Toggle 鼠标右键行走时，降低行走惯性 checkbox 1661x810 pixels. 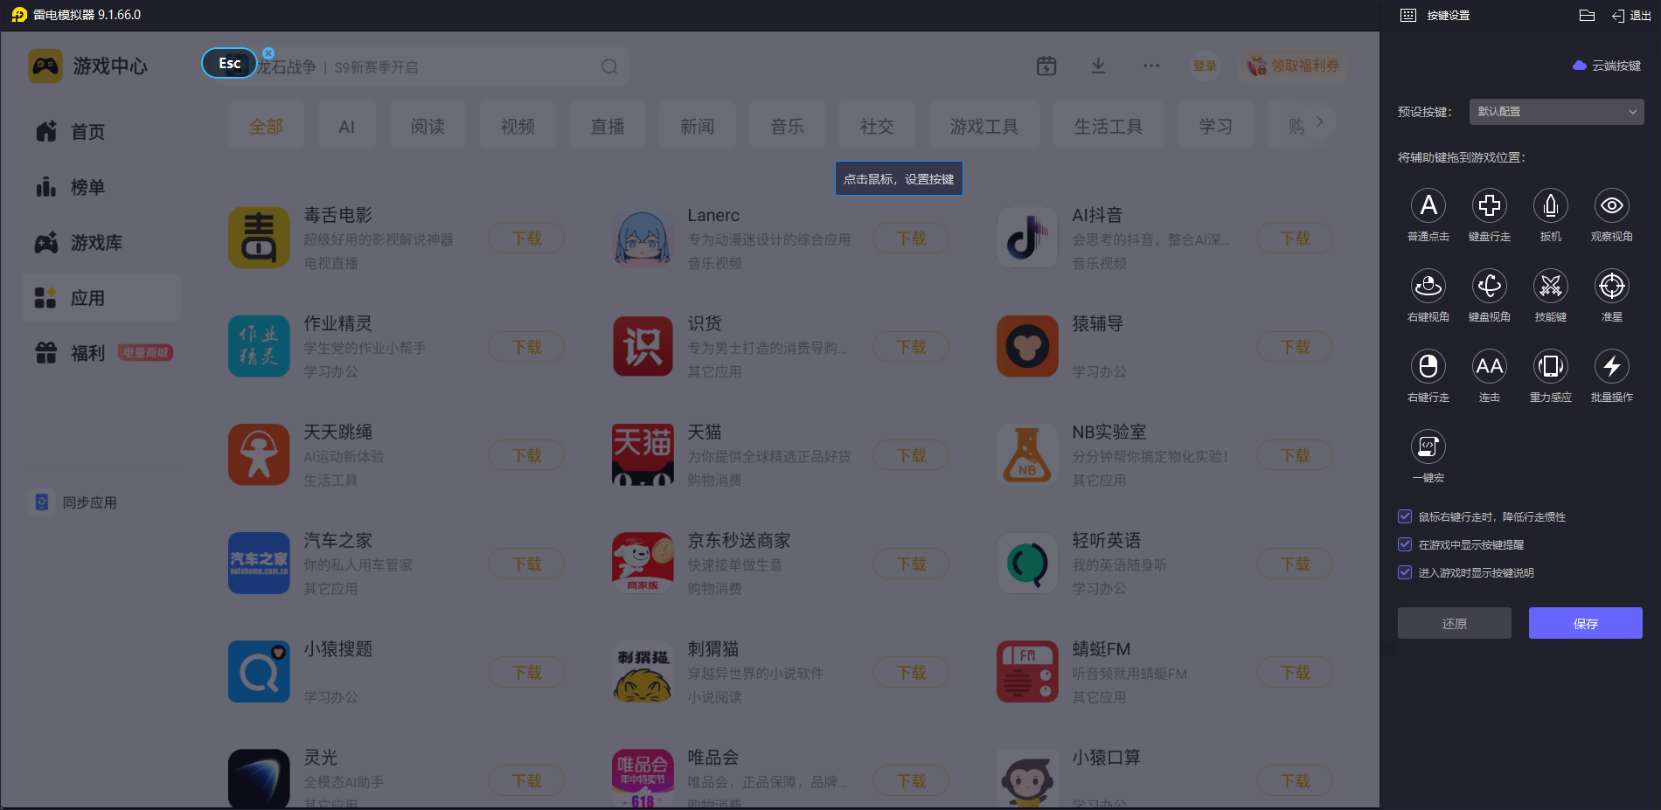pyautogui.click(x=1405, y=516)
